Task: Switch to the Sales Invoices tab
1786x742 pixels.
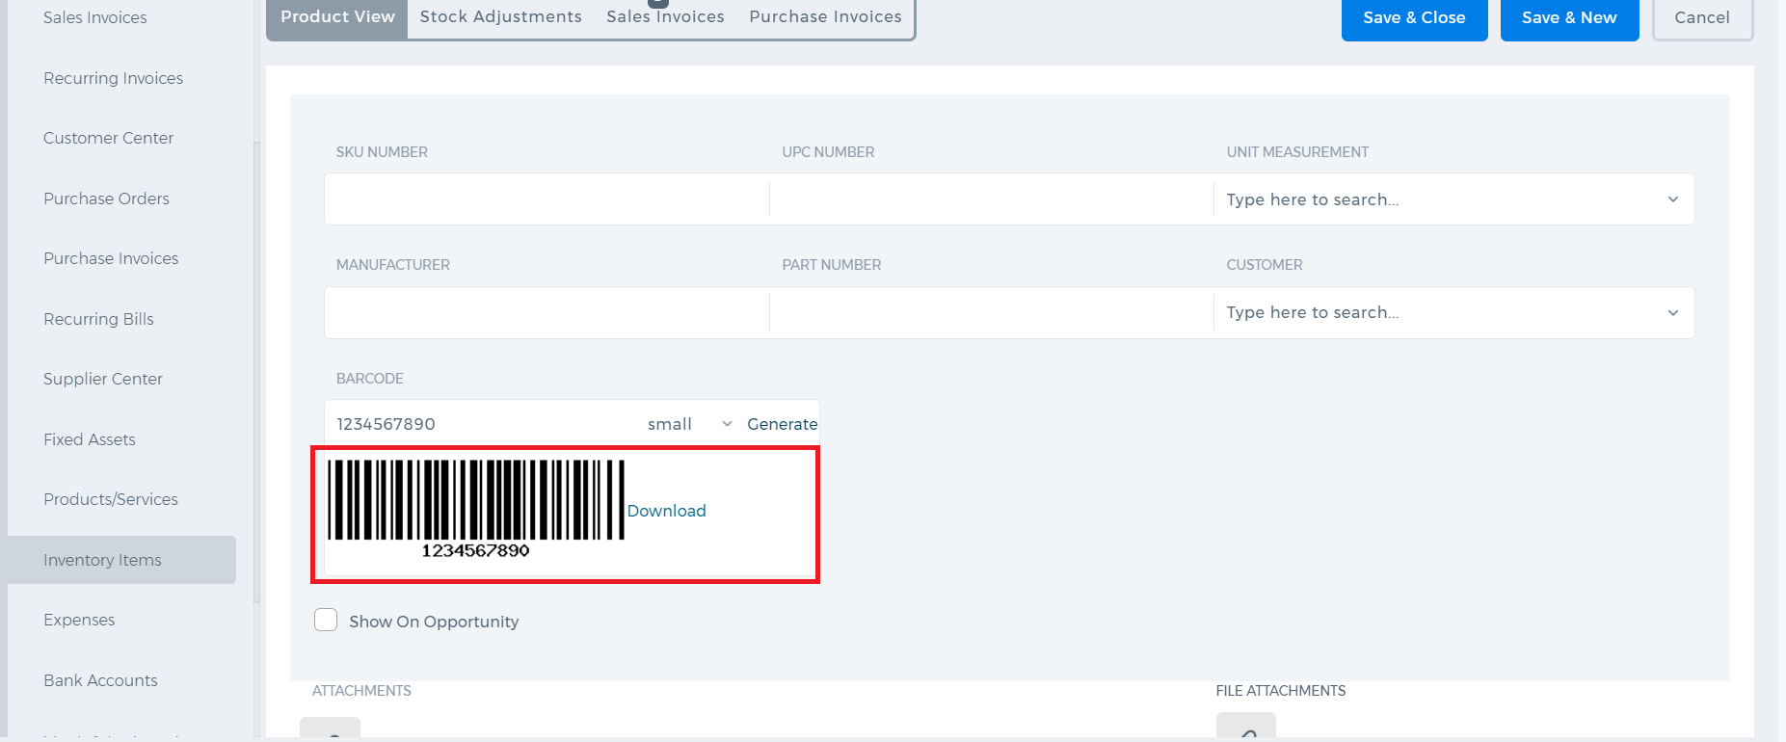Action: 665,17
